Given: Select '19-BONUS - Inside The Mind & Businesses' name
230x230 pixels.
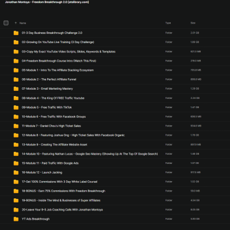Looking at the screenshot, I should click(x=61, y=200).
